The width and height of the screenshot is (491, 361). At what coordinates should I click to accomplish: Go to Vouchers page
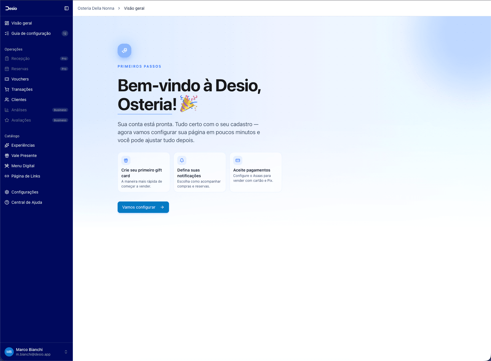coord(36,79)
